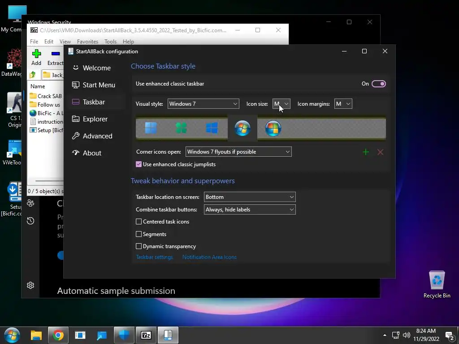459x344 pixels.
Task: Select the Windows 11 start button style
Action: pos(151,128)
